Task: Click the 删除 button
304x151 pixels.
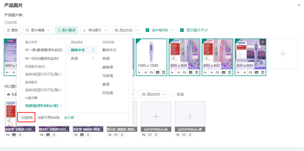Action: (12, 30)
